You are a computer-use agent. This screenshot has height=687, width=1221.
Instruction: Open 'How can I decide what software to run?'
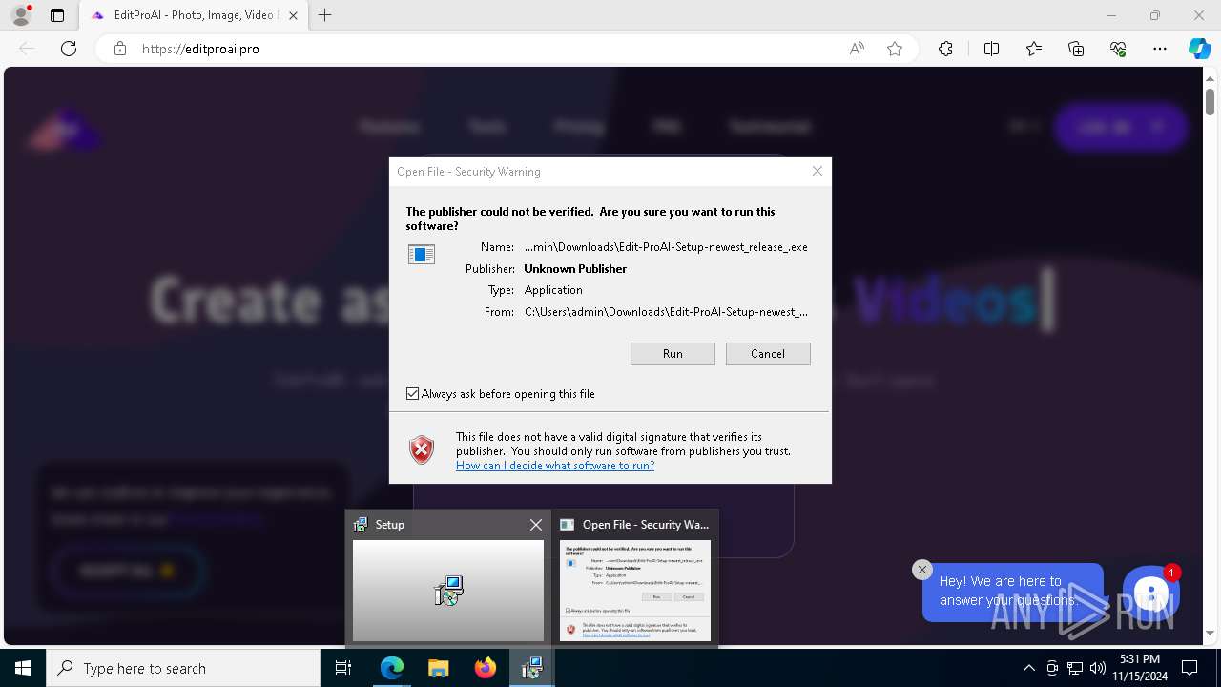(x=555, y=466)
